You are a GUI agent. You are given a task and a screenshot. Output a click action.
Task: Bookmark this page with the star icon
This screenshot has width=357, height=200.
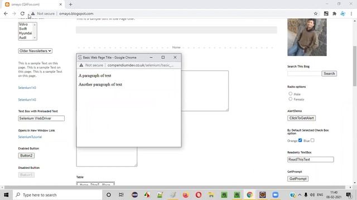point(316,13)
